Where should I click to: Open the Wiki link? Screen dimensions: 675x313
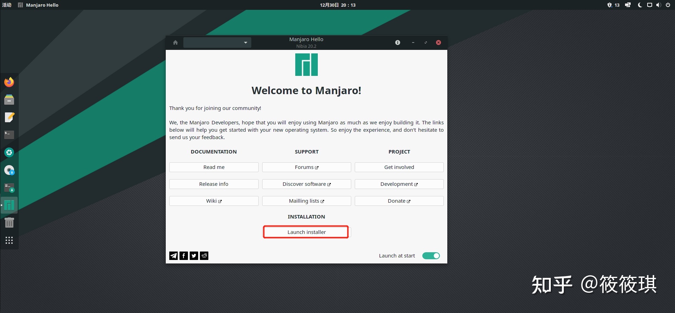point(214,201)
